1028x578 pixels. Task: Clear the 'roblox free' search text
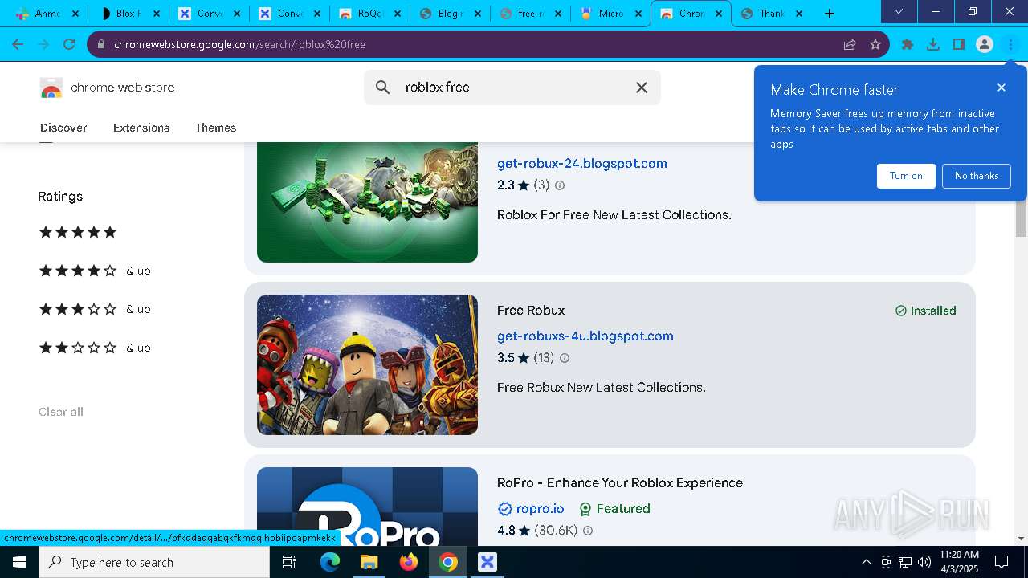(x=642, y=87)
